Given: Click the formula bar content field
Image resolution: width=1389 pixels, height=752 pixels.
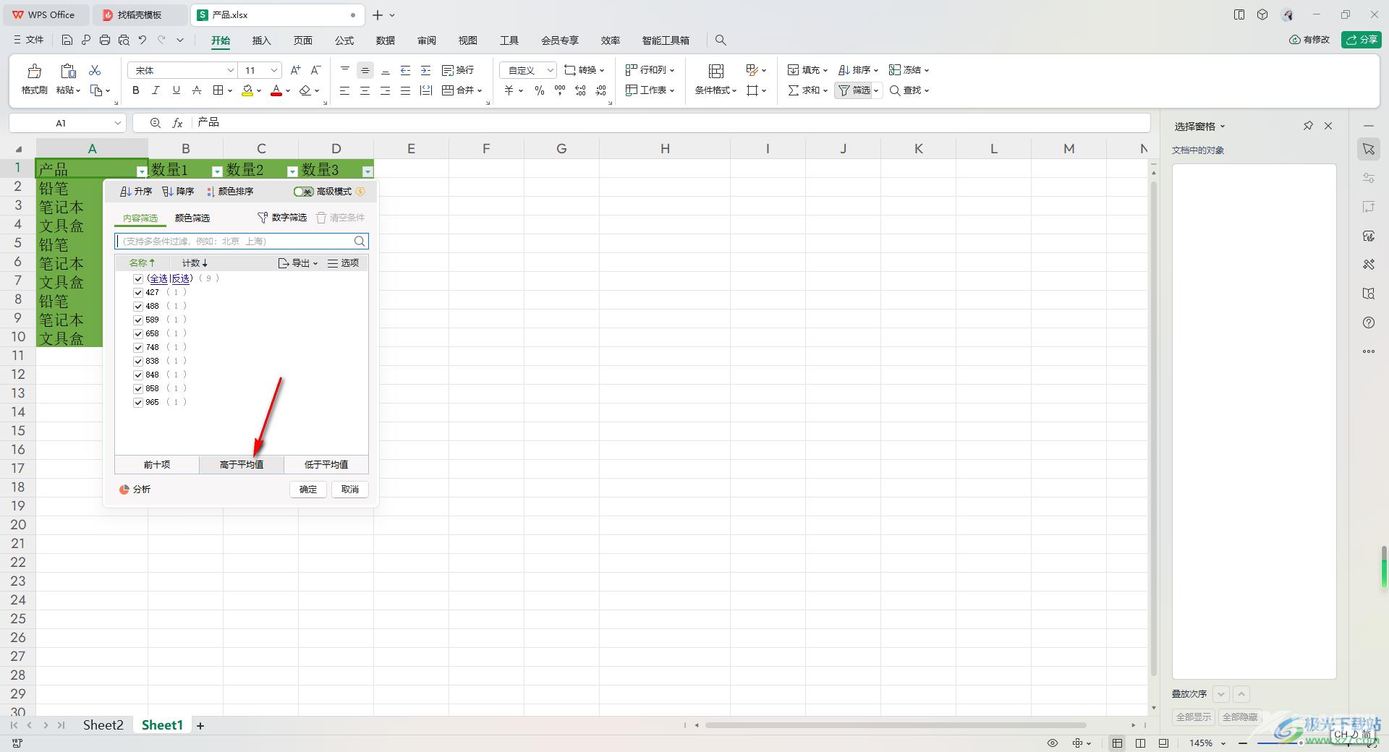Looking at the screenshot, I should click(x=671, y=123).
